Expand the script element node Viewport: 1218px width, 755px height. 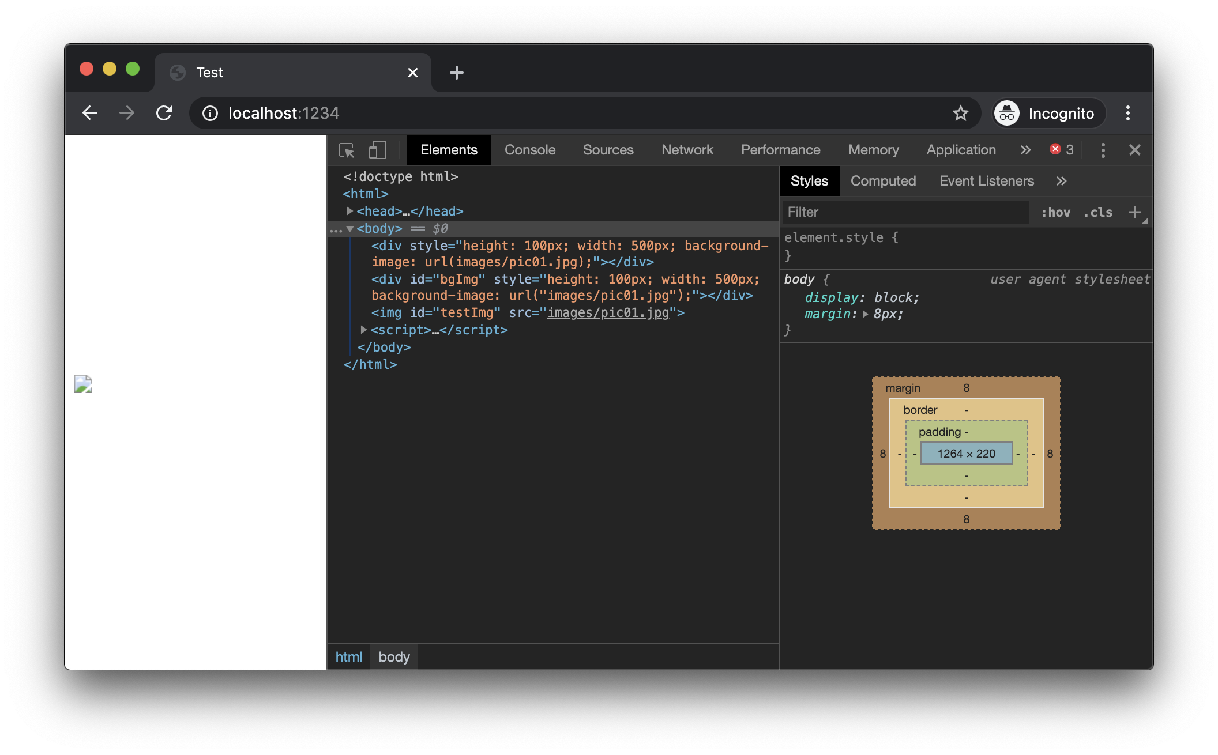click(x=363, y=330)
